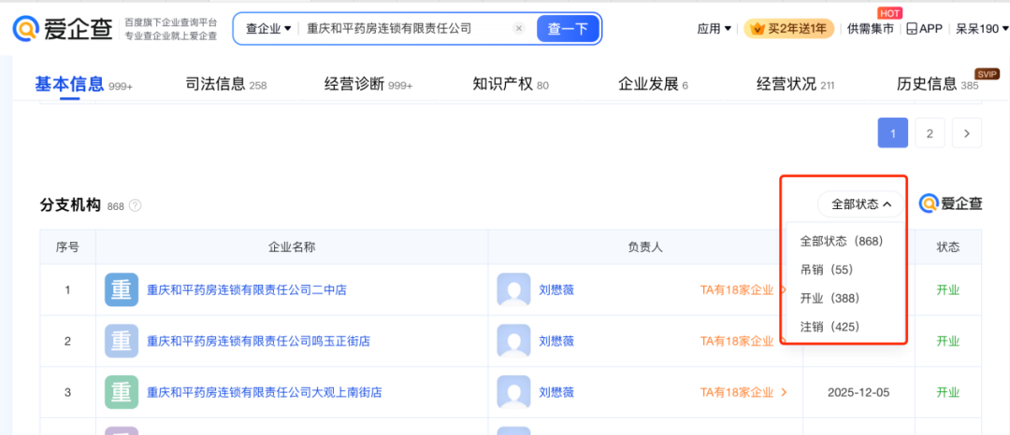This screenshot has width=1010, height=435.
Task: Click the 重 logo icon in row 3
Action: (x=122, y=392)
